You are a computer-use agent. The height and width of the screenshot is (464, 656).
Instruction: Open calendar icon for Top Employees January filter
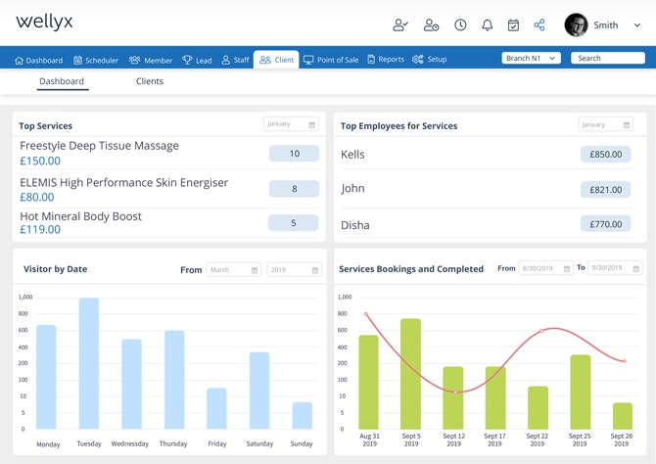point(627,125)
